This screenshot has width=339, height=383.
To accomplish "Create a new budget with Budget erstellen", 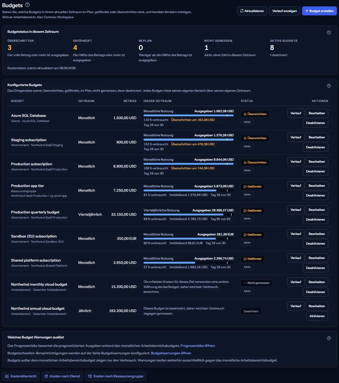I will tap(319, 11).
